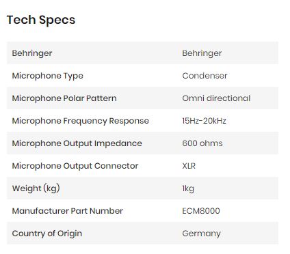Select the Microphone Frequency Response label

81,121
